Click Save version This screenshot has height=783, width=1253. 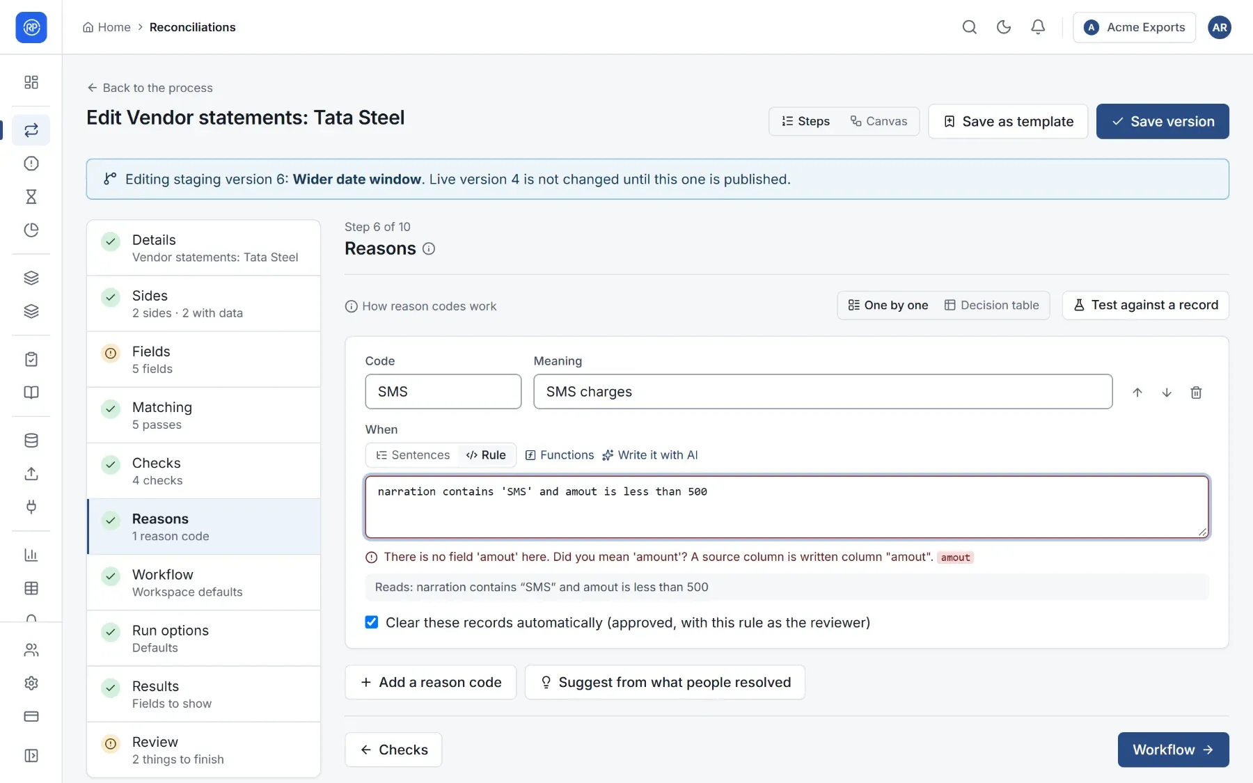tap(1163, 121)
